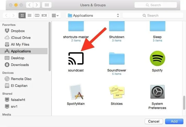Select El Capitan drive
186x127 pixels.
click(24, 86)
